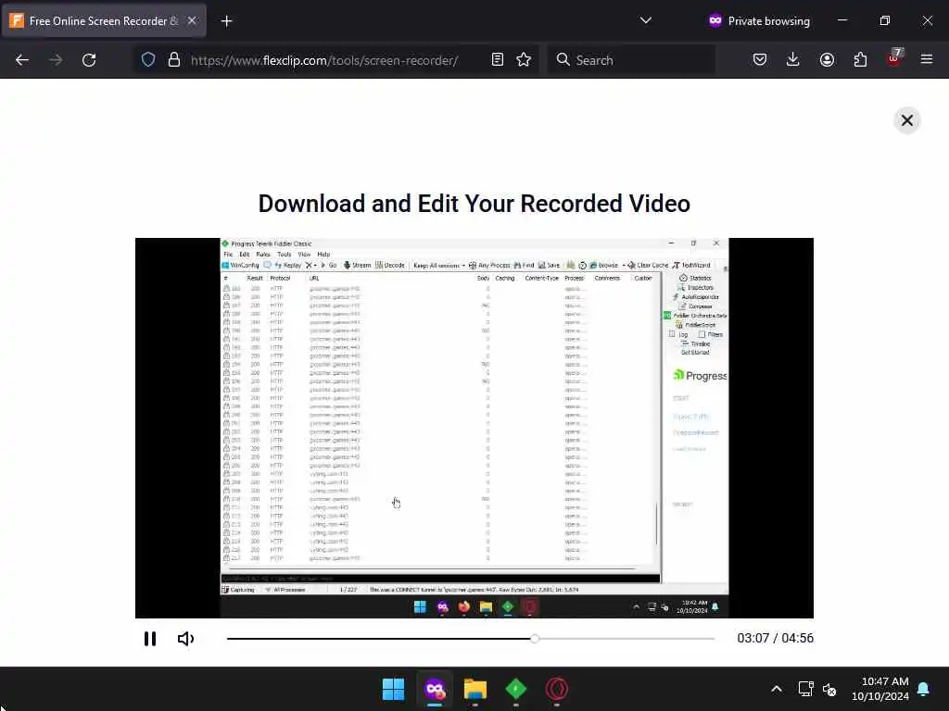
Task: Open the muted volume tray icon
Action: (x=829, y=689)
